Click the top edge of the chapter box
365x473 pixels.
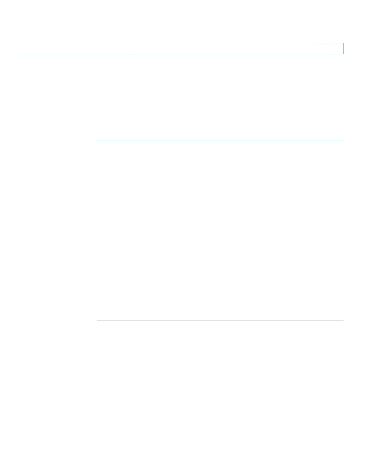[x=329, y=43]
